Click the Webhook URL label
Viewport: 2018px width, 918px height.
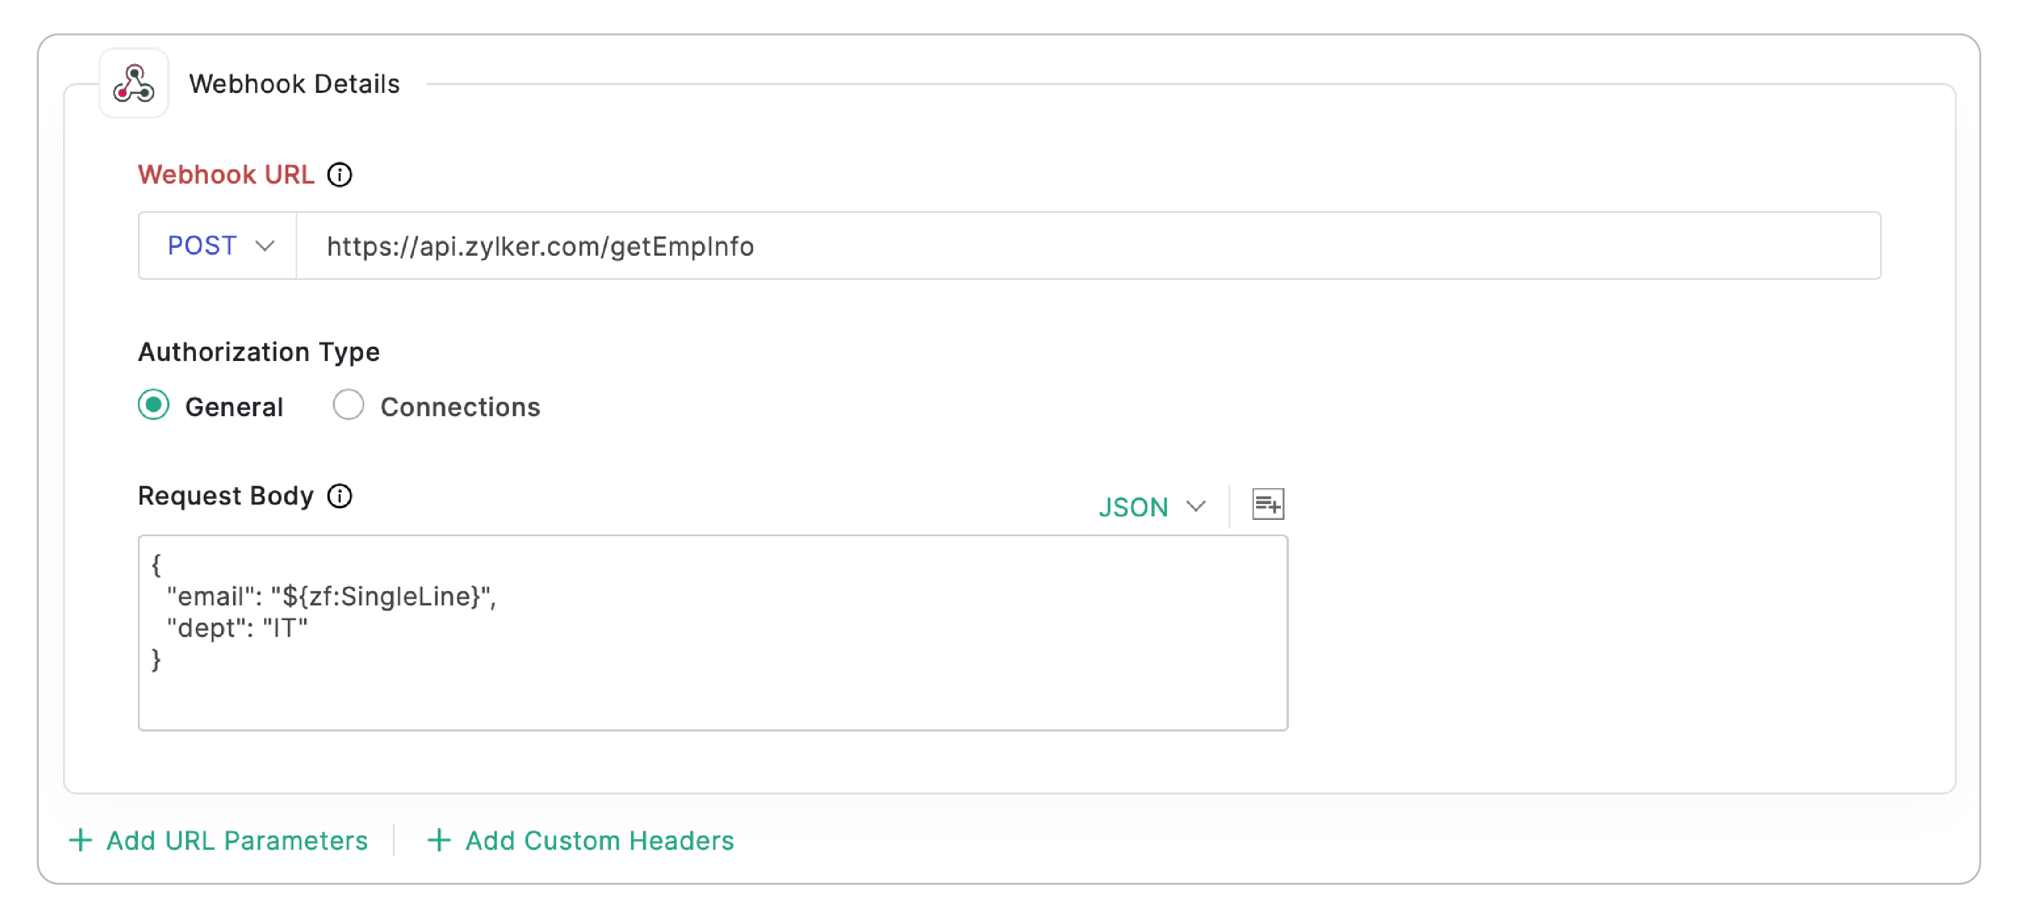pos(226,175)
